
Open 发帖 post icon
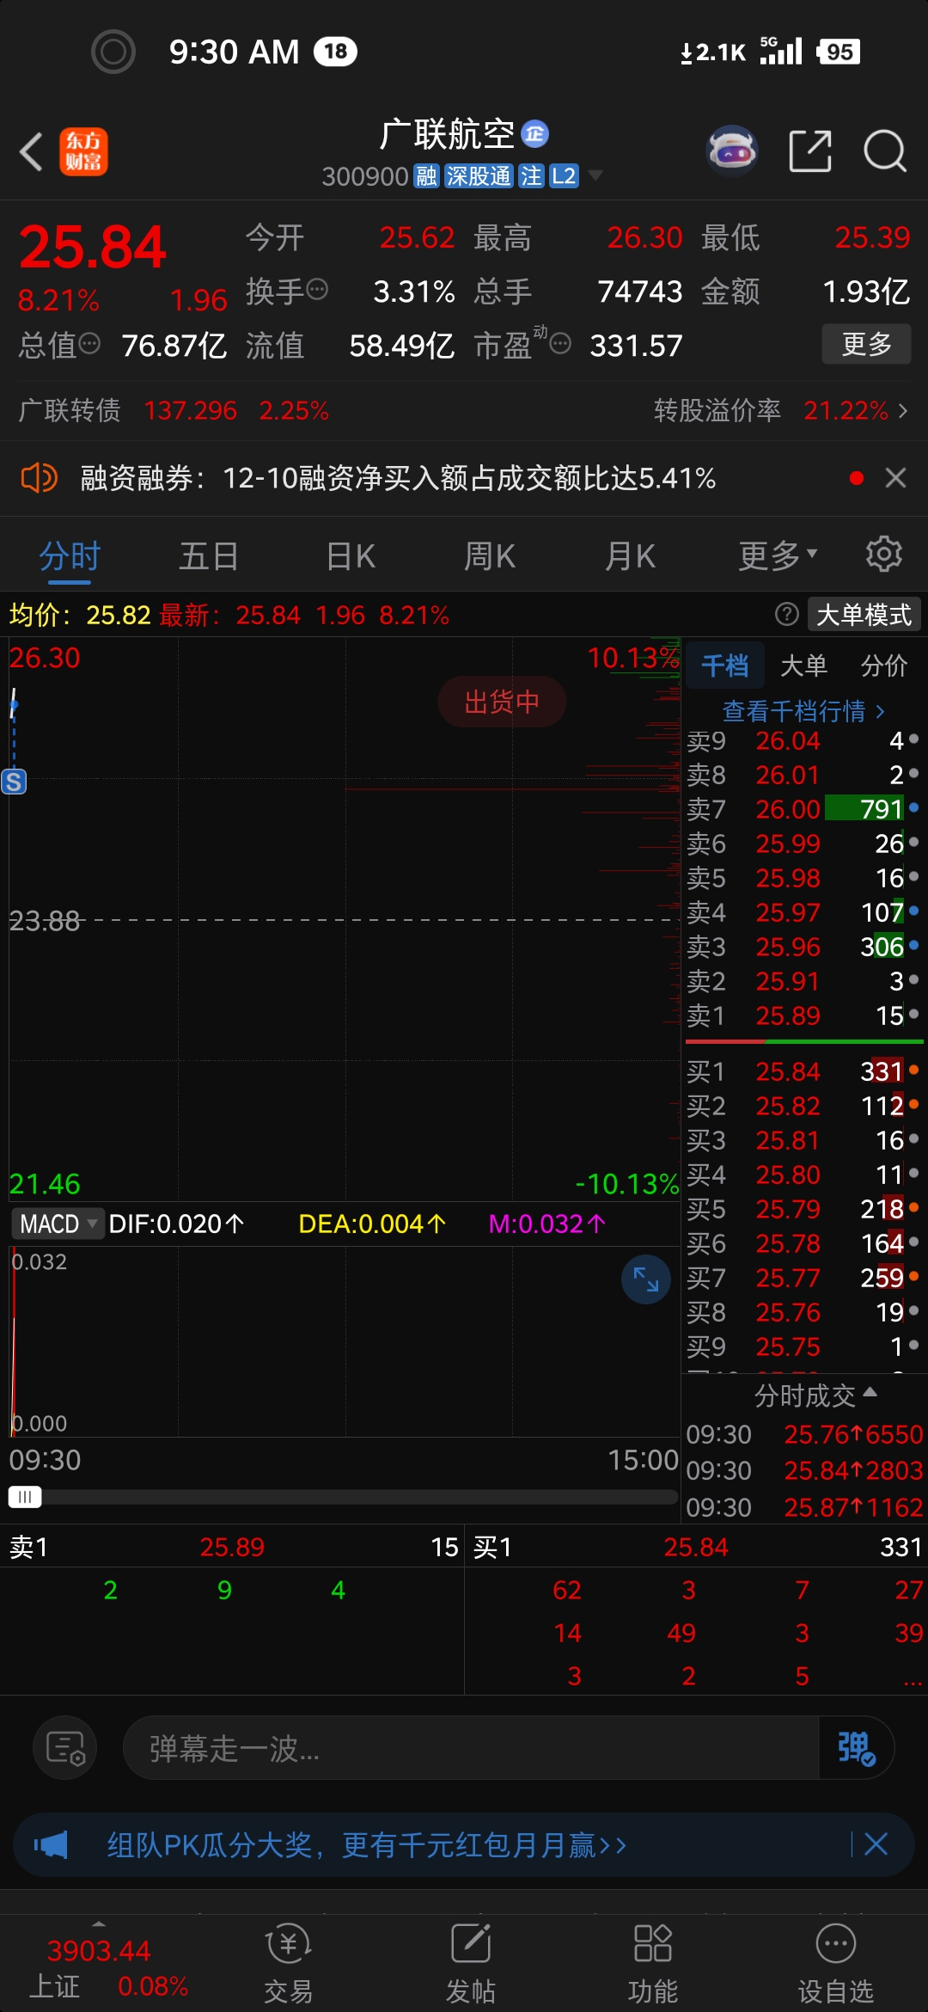470,1964
